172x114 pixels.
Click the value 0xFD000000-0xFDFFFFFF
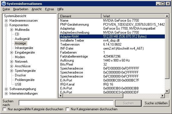(x=121, y=68)
